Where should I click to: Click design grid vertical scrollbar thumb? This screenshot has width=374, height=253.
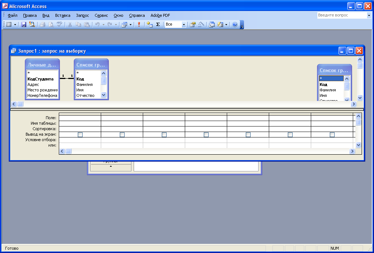[x=359, y=122]
